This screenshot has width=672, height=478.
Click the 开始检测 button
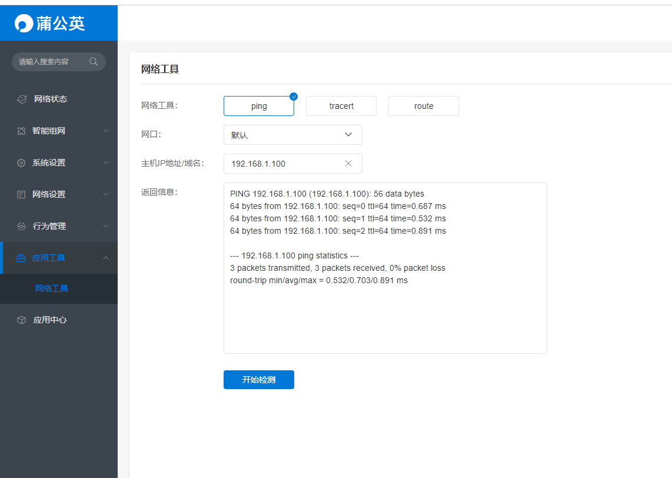[x=258, y=380]
